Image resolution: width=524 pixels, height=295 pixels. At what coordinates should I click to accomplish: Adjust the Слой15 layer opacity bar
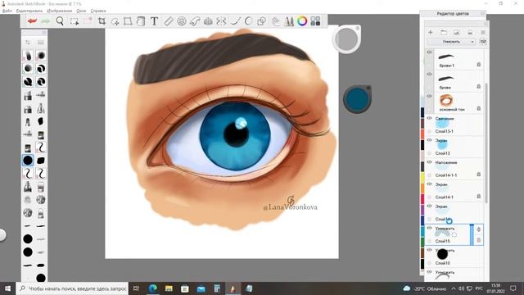click(472, 234)
